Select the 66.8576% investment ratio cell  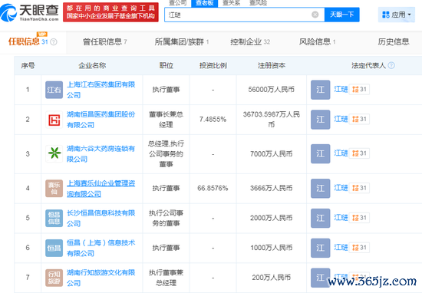(213, 189)
